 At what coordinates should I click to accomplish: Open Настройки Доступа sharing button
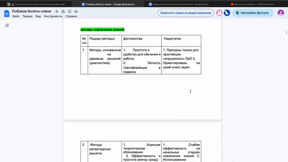253,13
